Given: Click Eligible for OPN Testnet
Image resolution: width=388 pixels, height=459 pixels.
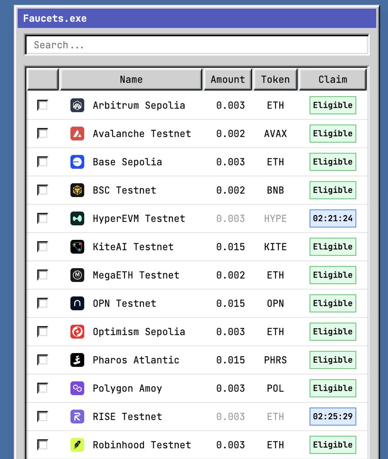Looking at the screenshot, I should 333,303.
